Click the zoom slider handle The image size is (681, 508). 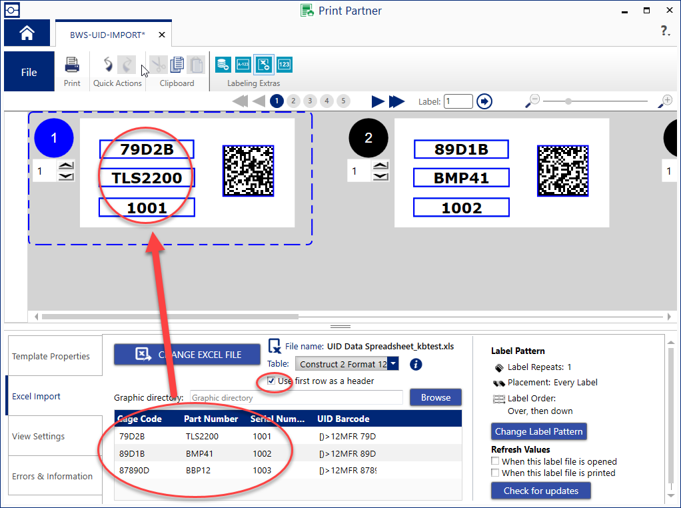pos(568,101)
